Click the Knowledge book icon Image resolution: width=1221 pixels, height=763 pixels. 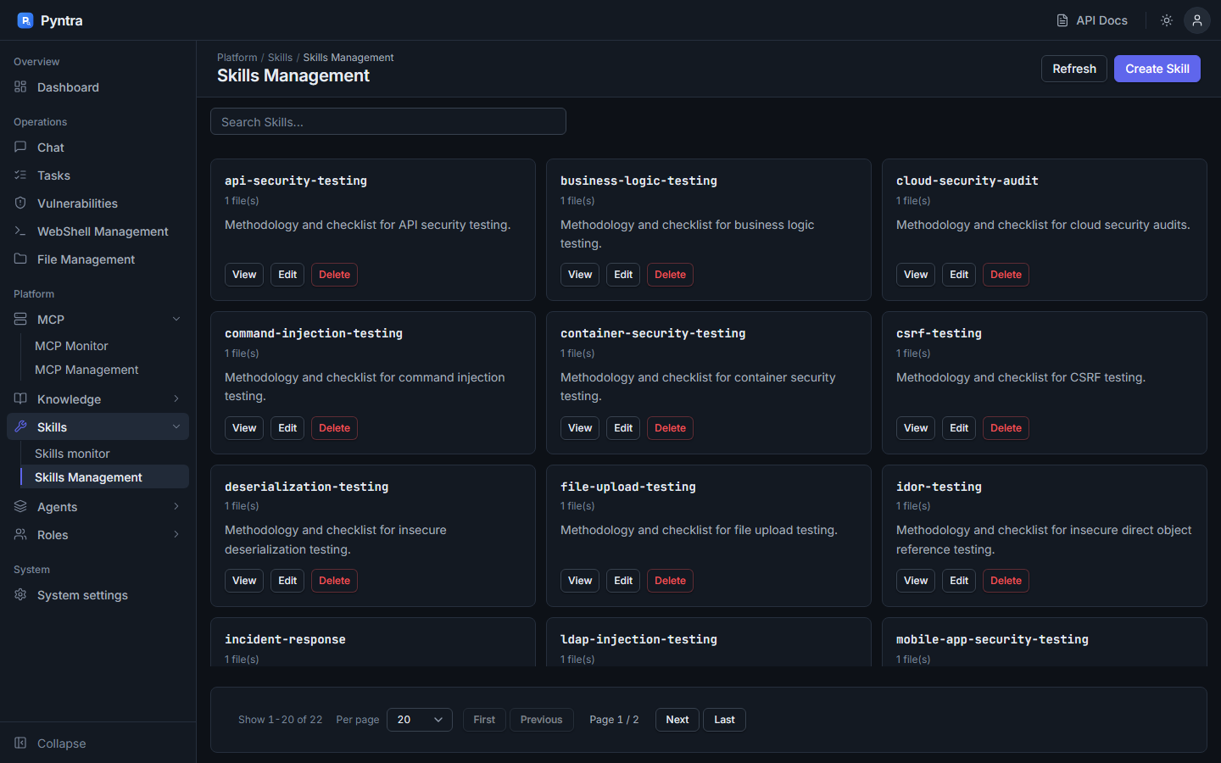pyautogui.click(x=20, y=398)
